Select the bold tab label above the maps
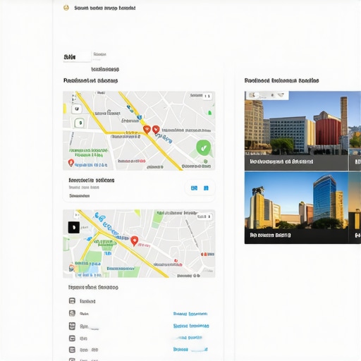 (x=70, y=57)
